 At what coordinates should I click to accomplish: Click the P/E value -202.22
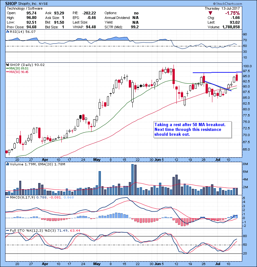point(89,13)
